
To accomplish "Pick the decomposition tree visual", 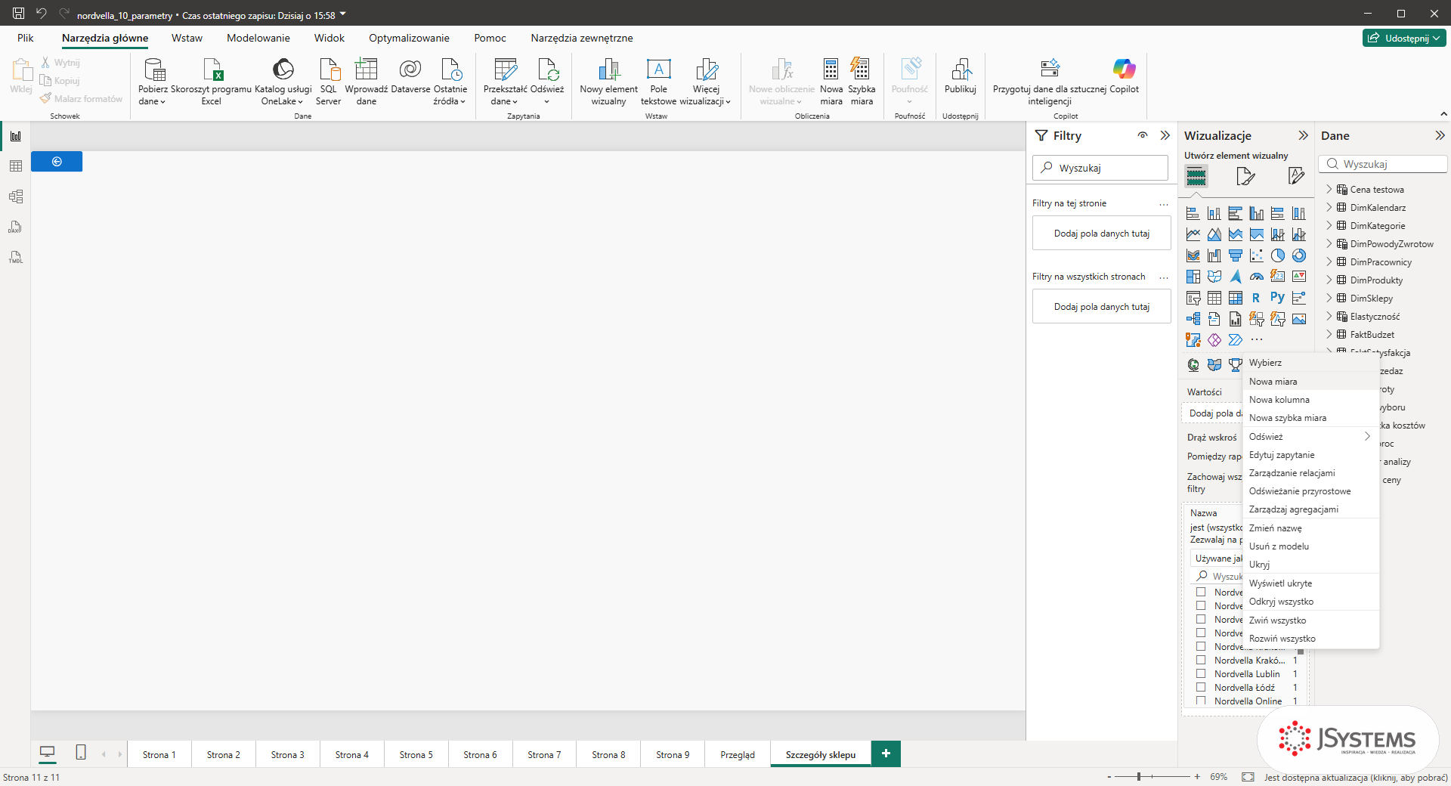I will tap(1193, 319).
